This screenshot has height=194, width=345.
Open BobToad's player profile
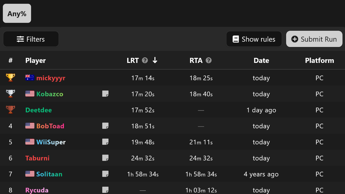tap(50, 126)
